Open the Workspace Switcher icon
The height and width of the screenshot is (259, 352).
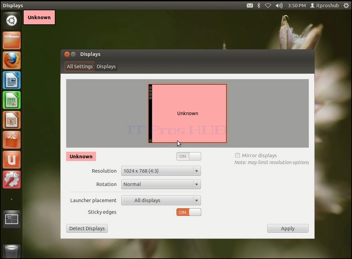[11, 219]
